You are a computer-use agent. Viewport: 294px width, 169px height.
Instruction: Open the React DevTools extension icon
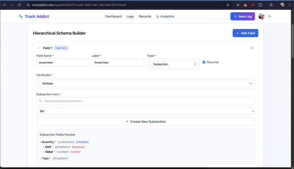click(238, 5)
